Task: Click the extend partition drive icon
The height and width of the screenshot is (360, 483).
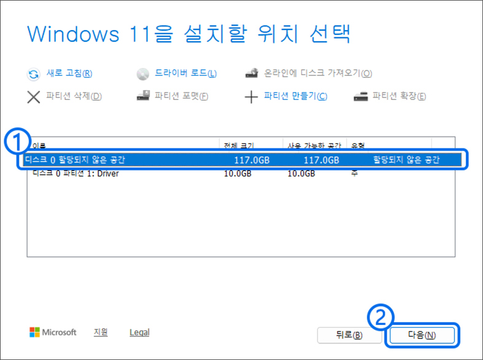Action: pyautogui.click(x=361, y=97)
